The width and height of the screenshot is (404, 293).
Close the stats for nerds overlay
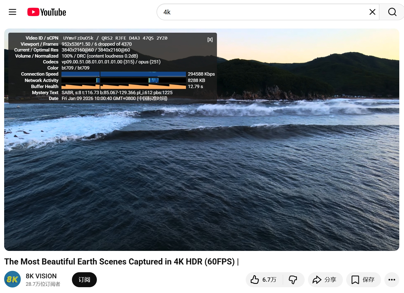tap(210, 40)
